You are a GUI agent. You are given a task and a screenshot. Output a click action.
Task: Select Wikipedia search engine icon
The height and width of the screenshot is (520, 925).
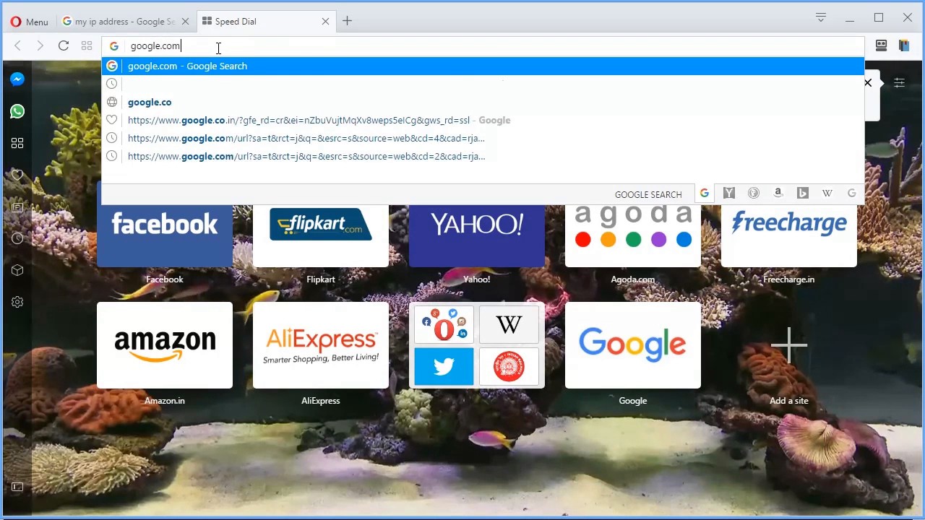827,193
